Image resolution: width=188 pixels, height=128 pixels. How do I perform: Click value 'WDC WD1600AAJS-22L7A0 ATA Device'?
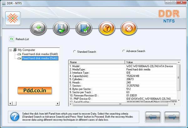(149, 66)
